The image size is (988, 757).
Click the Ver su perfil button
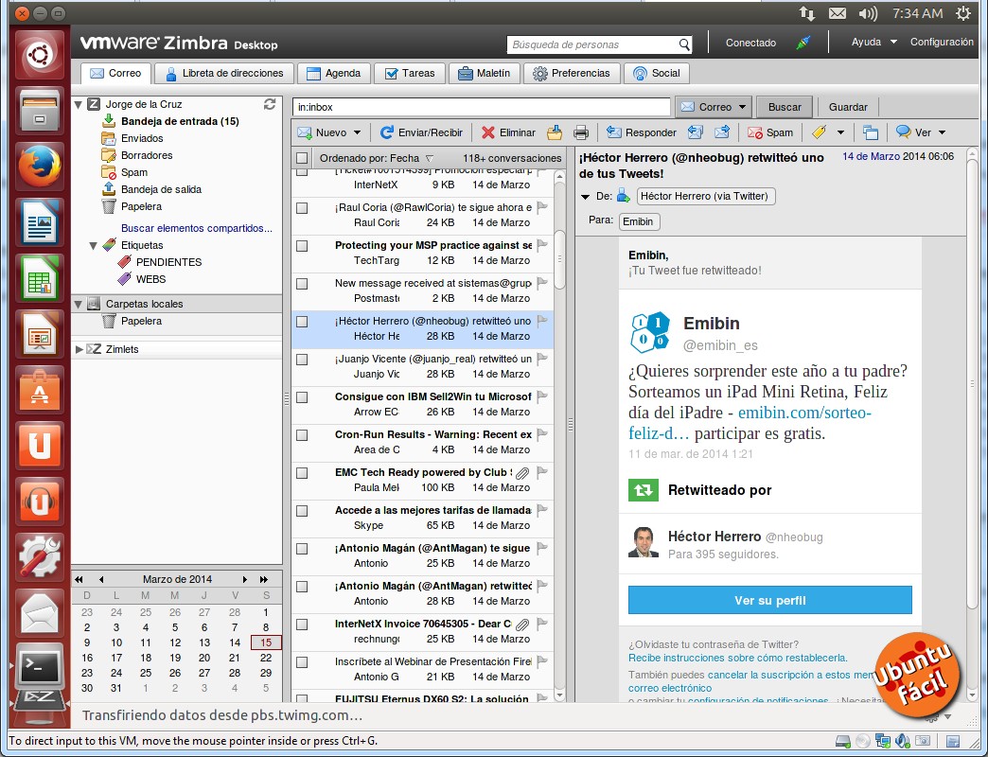coord(770,600)
